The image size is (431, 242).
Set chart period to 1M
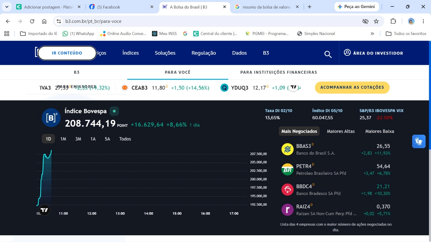click(x=63, y=139)
